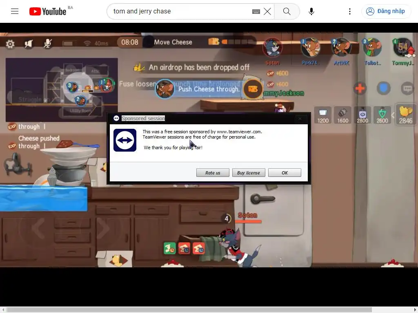Select Pork74 mouse player avatar
The height and width of the screenshot is (313, 418).
310,48
